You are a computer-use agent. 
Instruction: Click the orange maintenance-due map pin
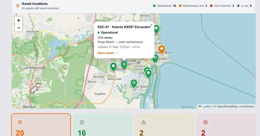[161, 49]
